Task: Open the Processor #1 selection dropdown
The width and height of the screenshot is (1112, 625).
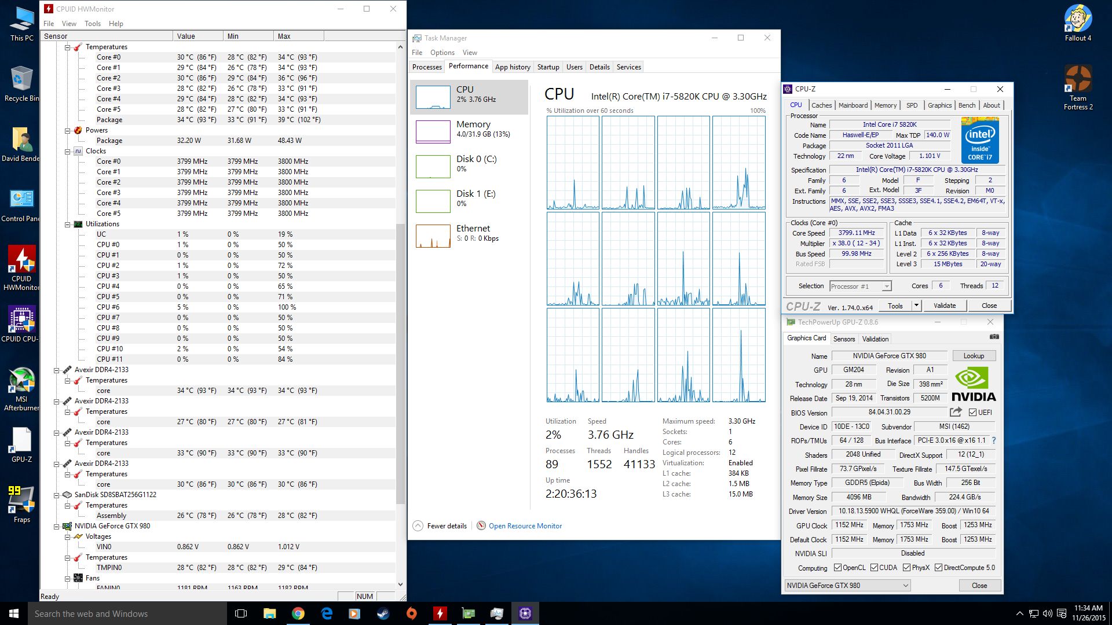Action: [x=860, y=286]
